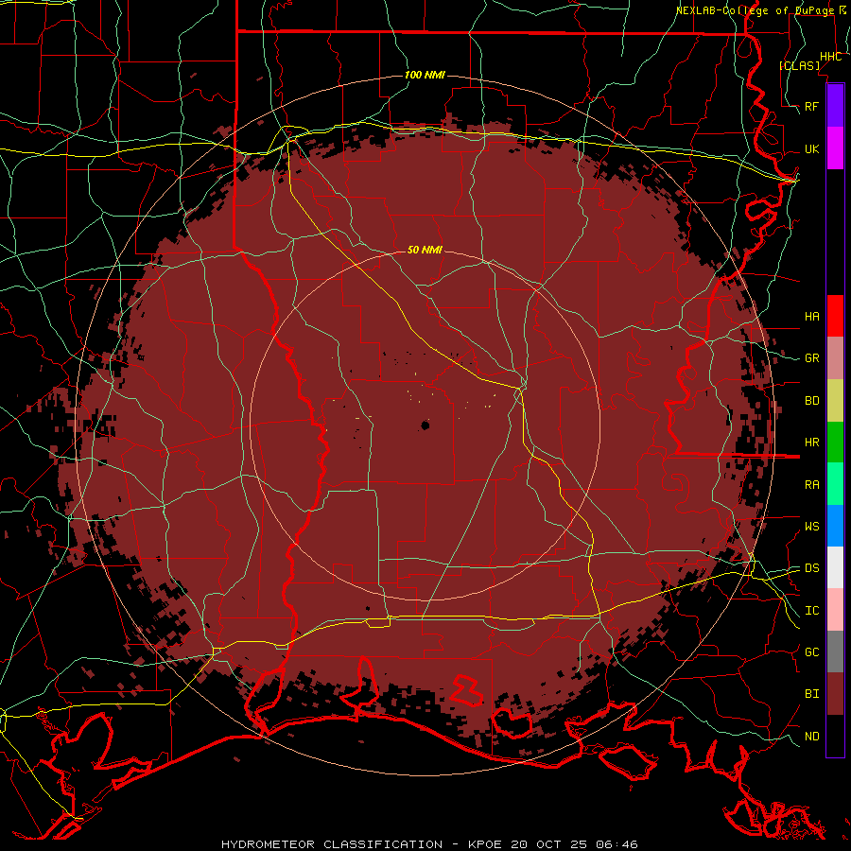Click the dark green HR legend swatch
851x851 pixels.
tap(835, 442)
